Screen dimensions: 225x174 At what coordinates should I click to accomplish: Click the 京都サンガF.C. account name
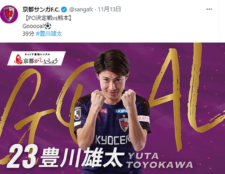point(41,9)
